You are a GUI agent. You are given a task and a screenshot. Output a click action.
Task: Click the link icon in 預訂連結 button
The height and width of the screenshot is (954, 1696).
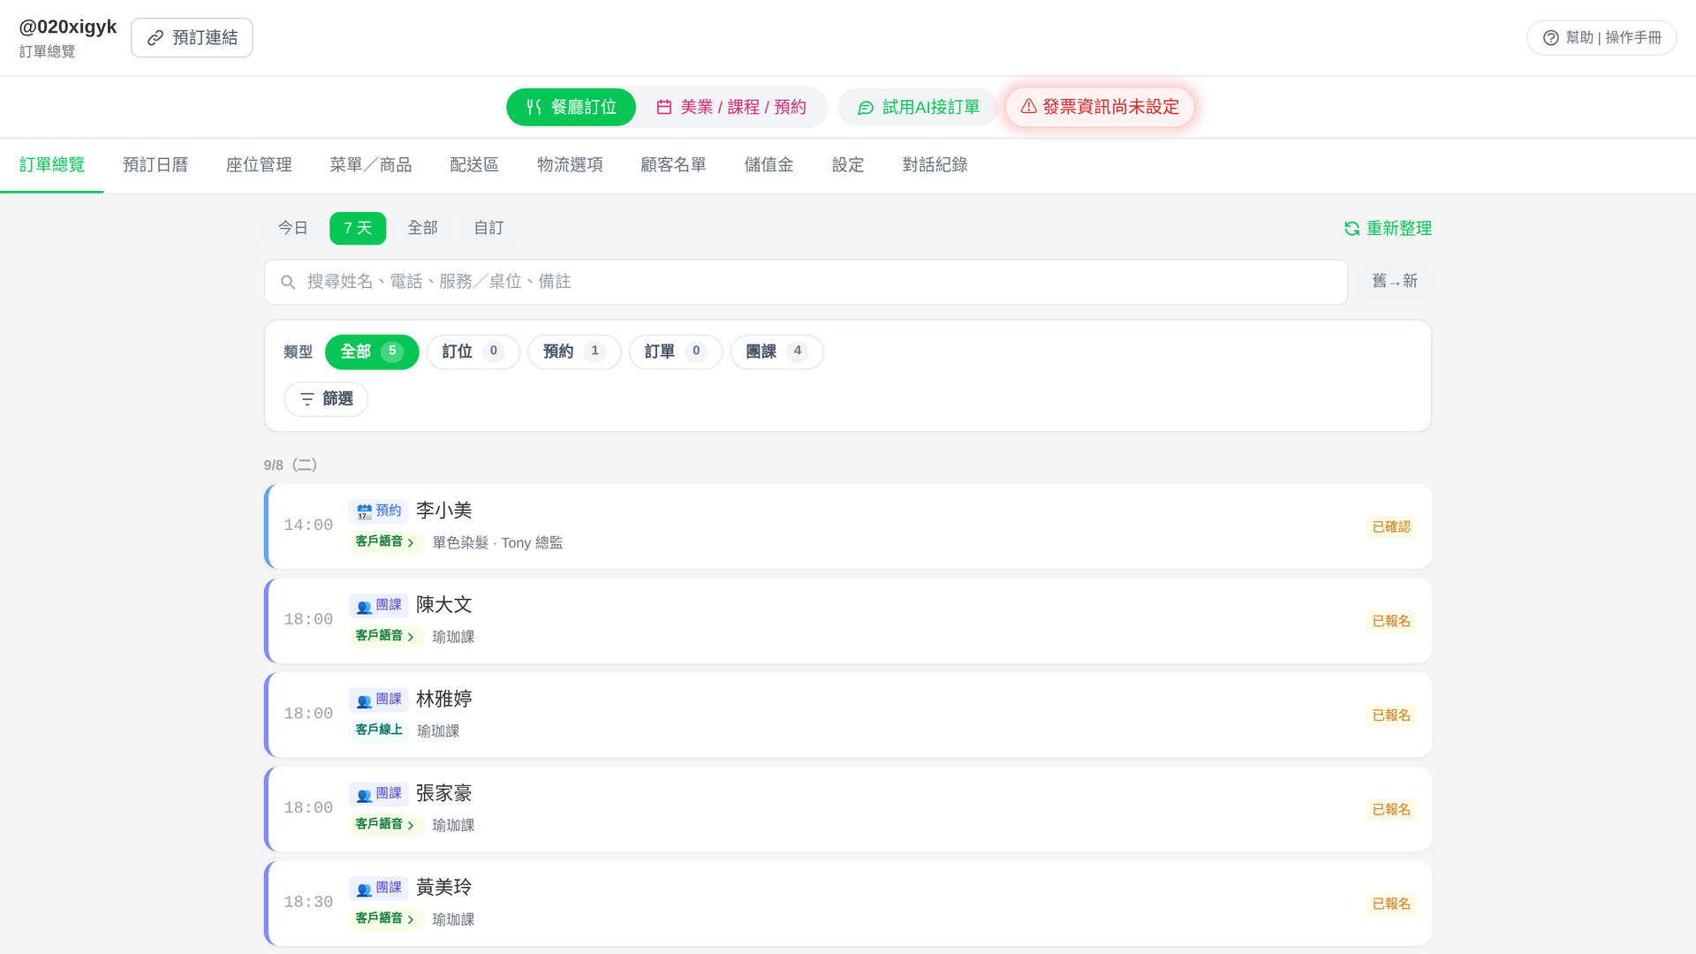[x=155, y=38]
